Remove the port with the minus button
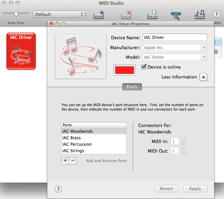 [x=73, y=161]
